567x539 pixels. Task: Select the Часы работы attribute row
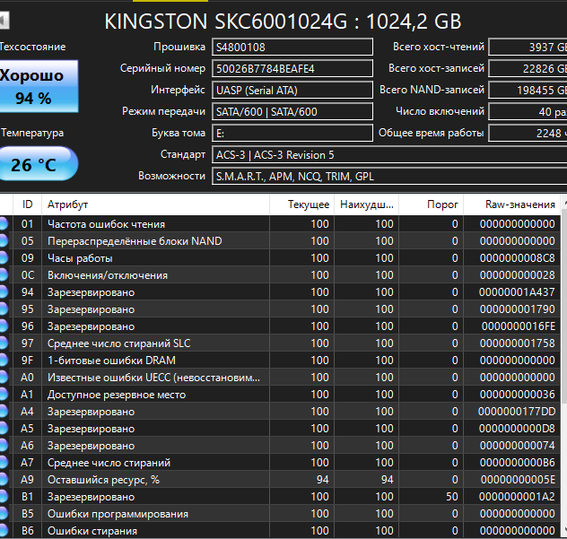coord(280,257)
